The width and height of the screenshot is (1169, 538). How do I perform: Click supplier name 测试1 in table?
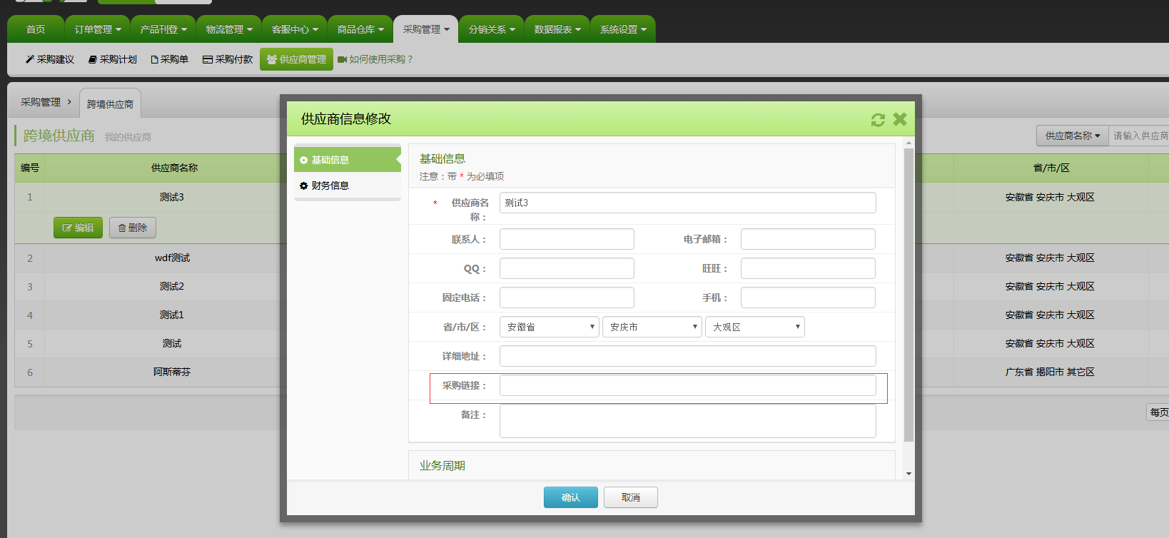pos(172,315)
